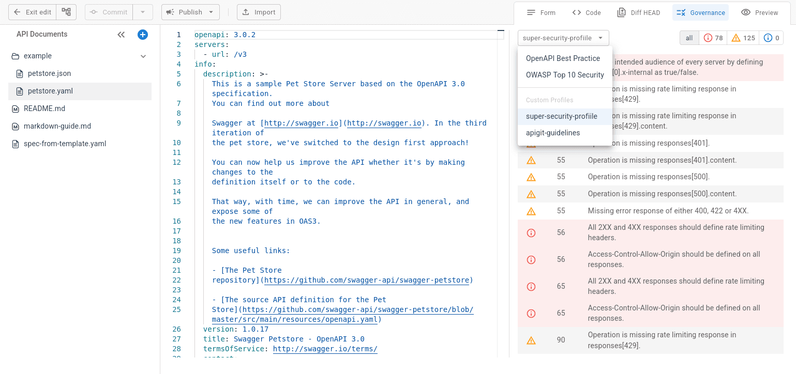796x374 pixels.
Task: Click the Code brackets icon
Action: pos(577,12)
